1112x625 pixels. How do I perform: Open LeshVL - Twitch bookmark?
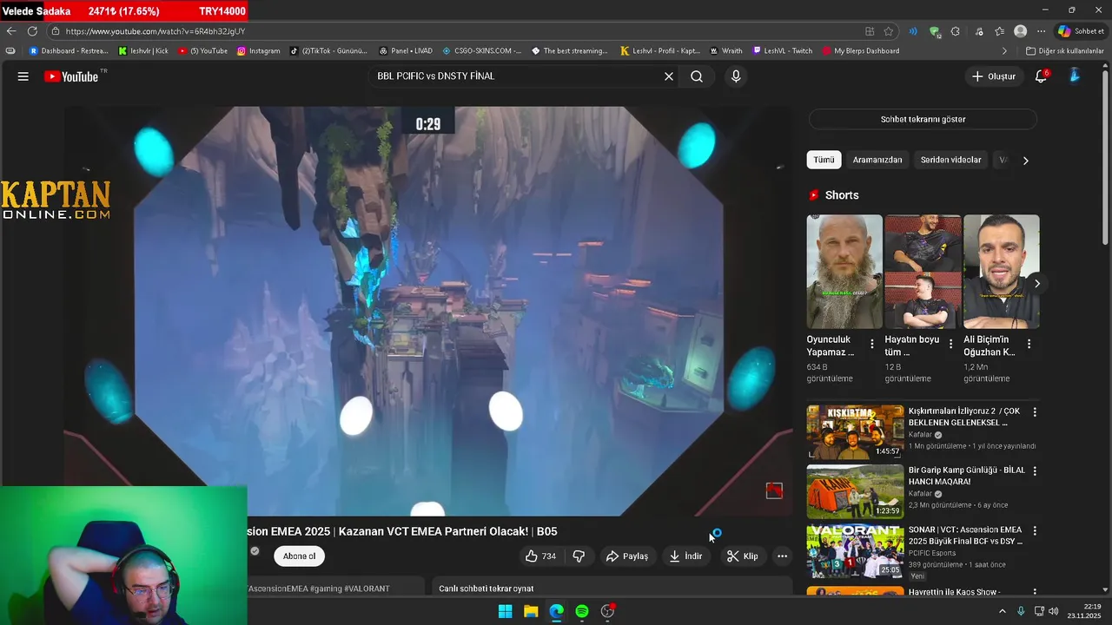pos(783,51)
